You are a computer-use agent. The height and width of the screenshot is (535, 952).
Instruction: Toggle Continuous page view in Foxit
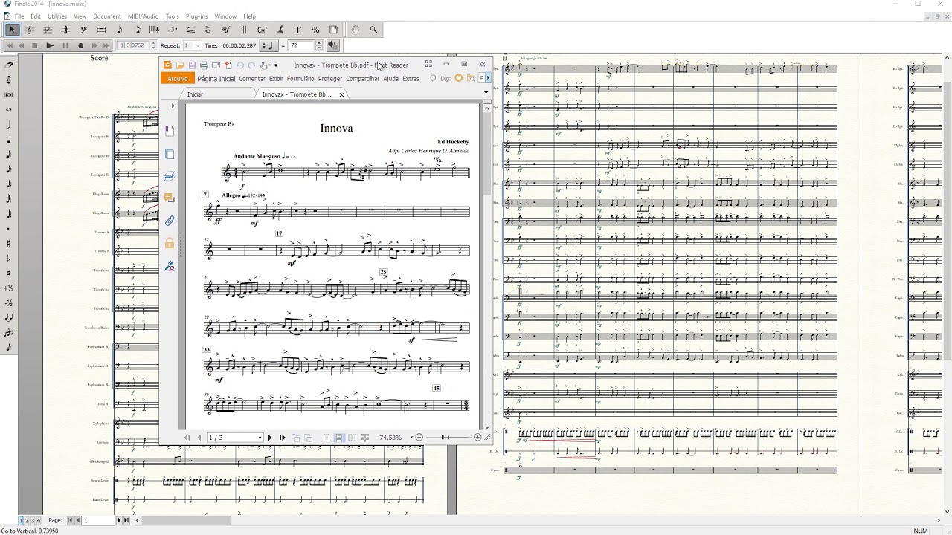click(339, 438)
